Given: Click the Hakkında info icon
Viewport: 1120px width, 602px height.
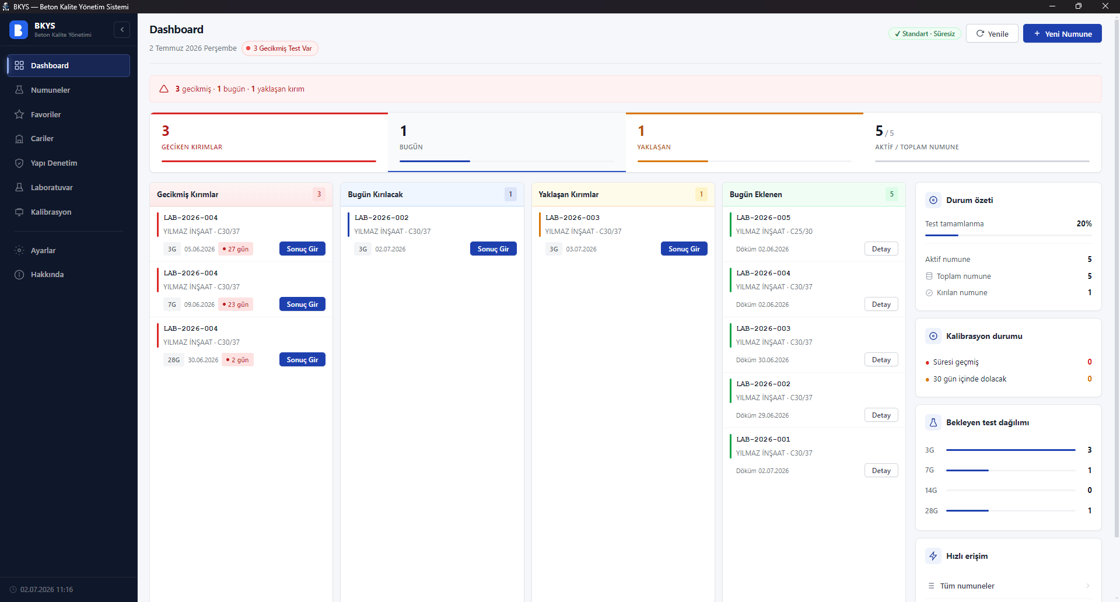Looking at the screenshot, I should click(19, 275).
